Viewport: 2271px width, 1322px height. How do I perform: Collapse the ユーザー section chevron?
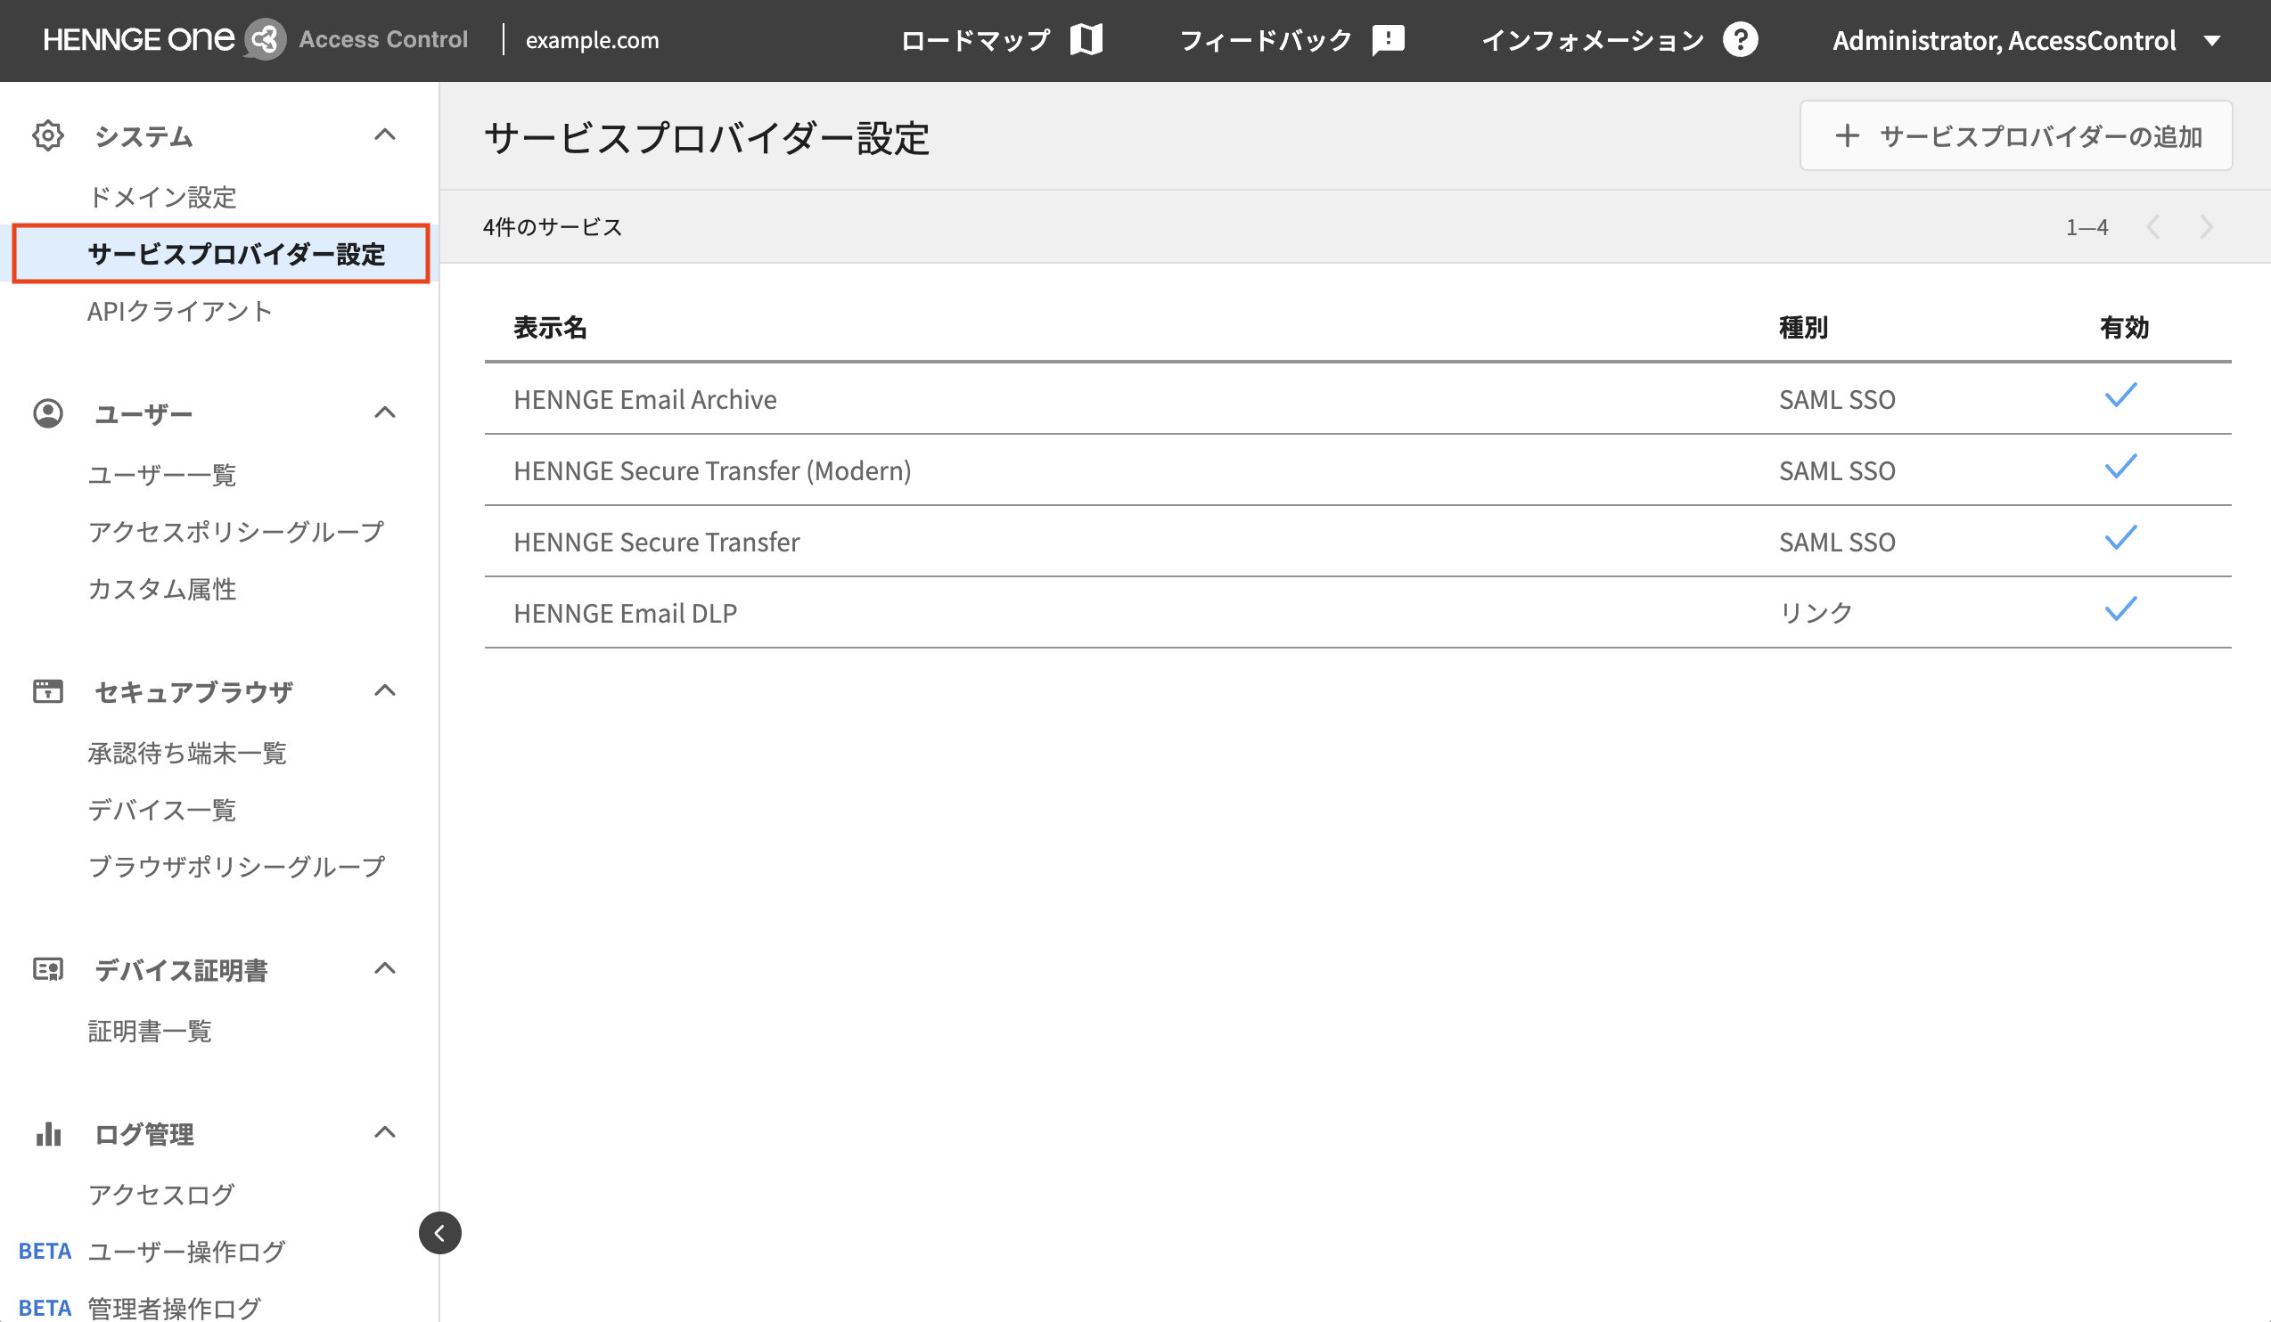(x=385, y=412)
